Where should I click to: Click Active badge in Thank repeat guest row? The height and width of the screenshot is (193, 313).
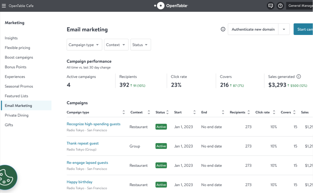[161, 146]
